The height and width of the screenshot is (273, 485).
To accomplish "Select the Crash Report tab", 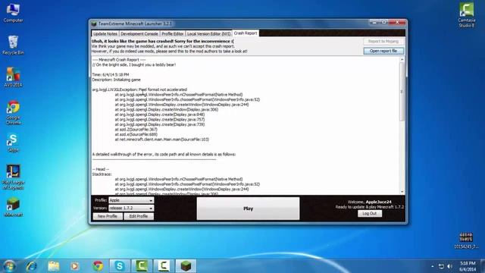I will tap(246, 33).
